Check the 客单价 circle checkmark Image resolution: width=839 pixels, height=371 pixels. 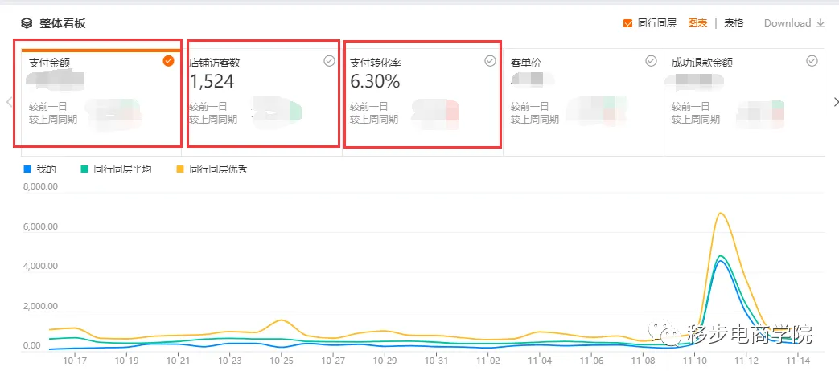click(652, 61)
